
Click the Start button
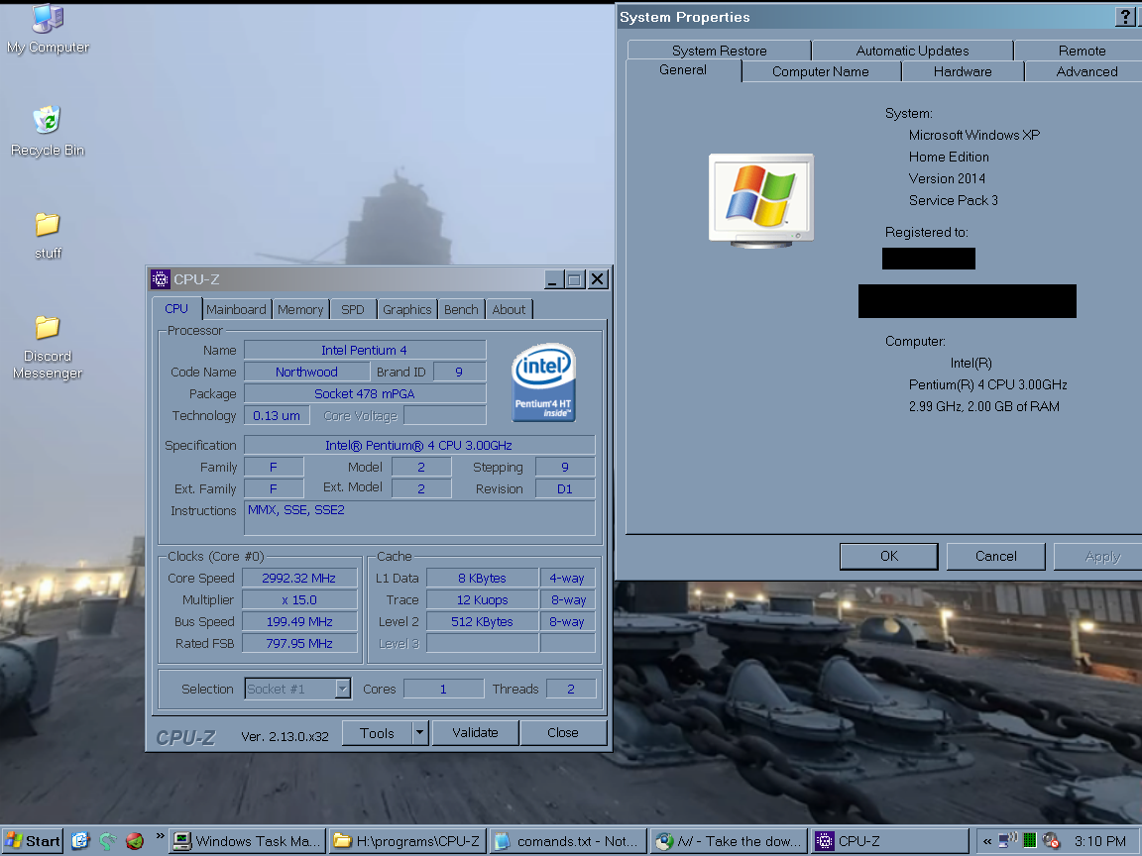[x=32, y=841]
